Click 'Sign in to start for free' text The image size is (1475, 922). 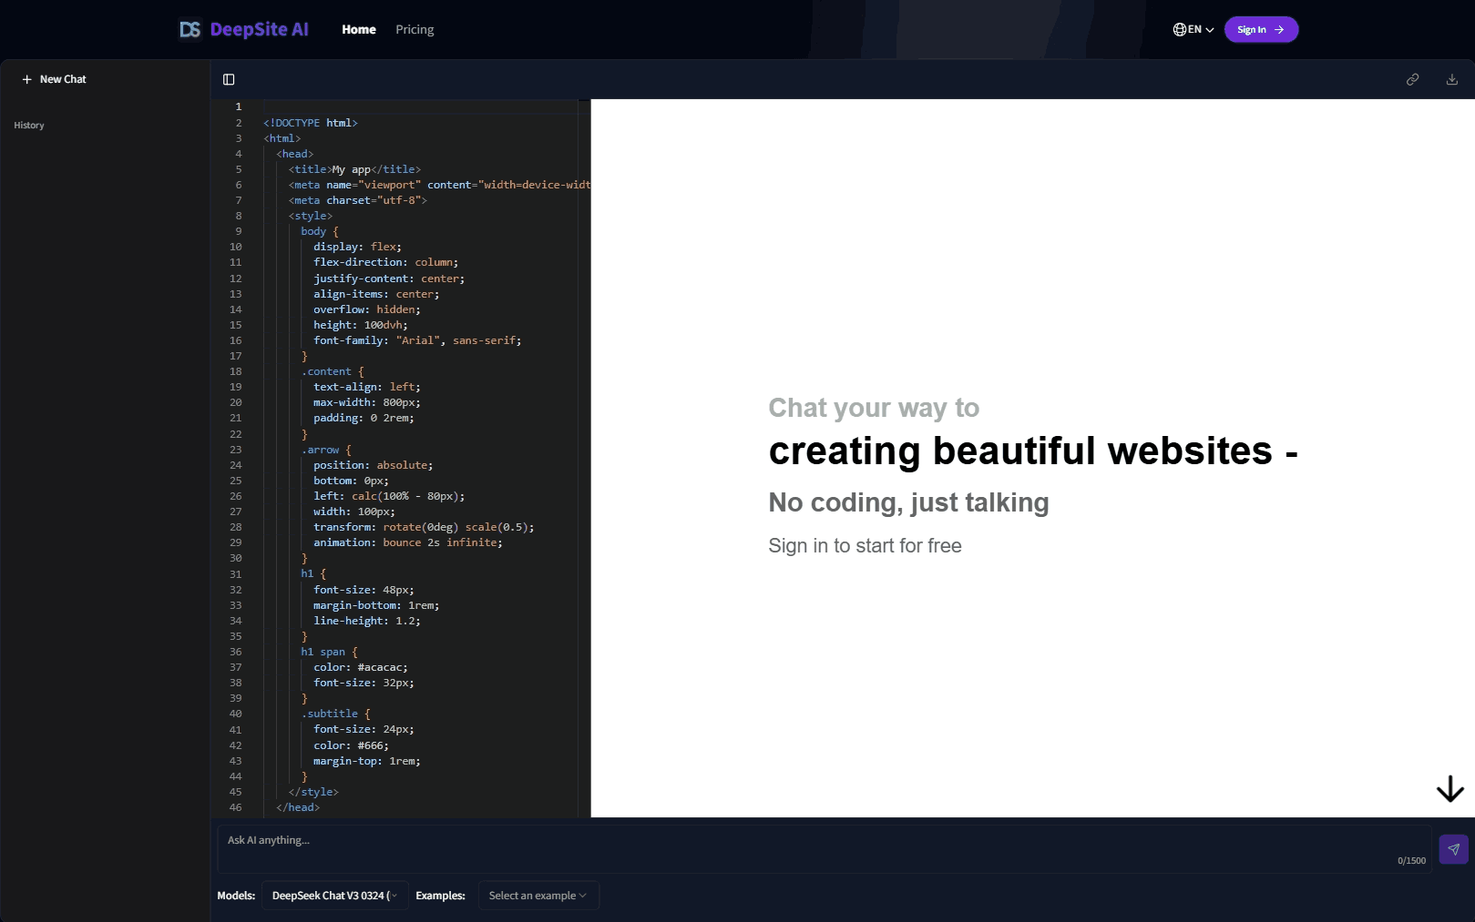point(865,546)
